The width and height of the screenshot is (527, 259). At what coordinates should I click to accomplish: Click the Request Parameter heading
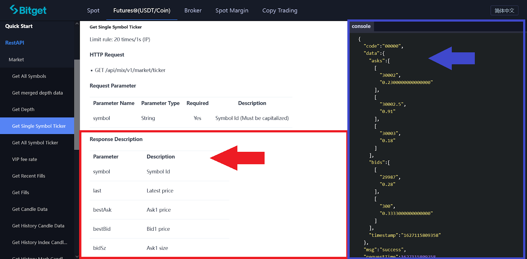113,86
